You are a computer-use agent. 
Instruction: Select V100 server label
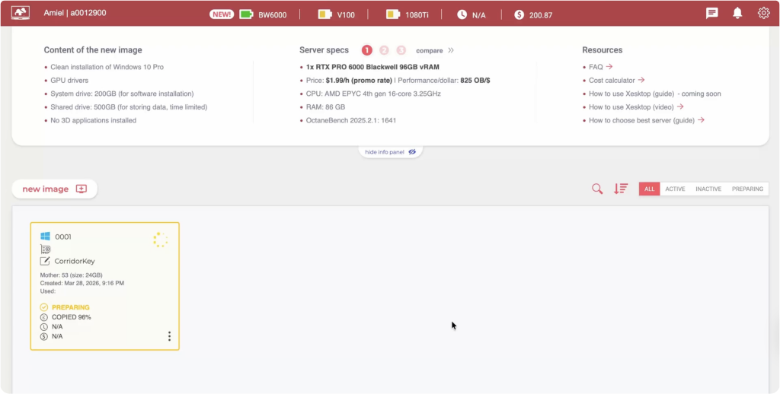point(346,15)
